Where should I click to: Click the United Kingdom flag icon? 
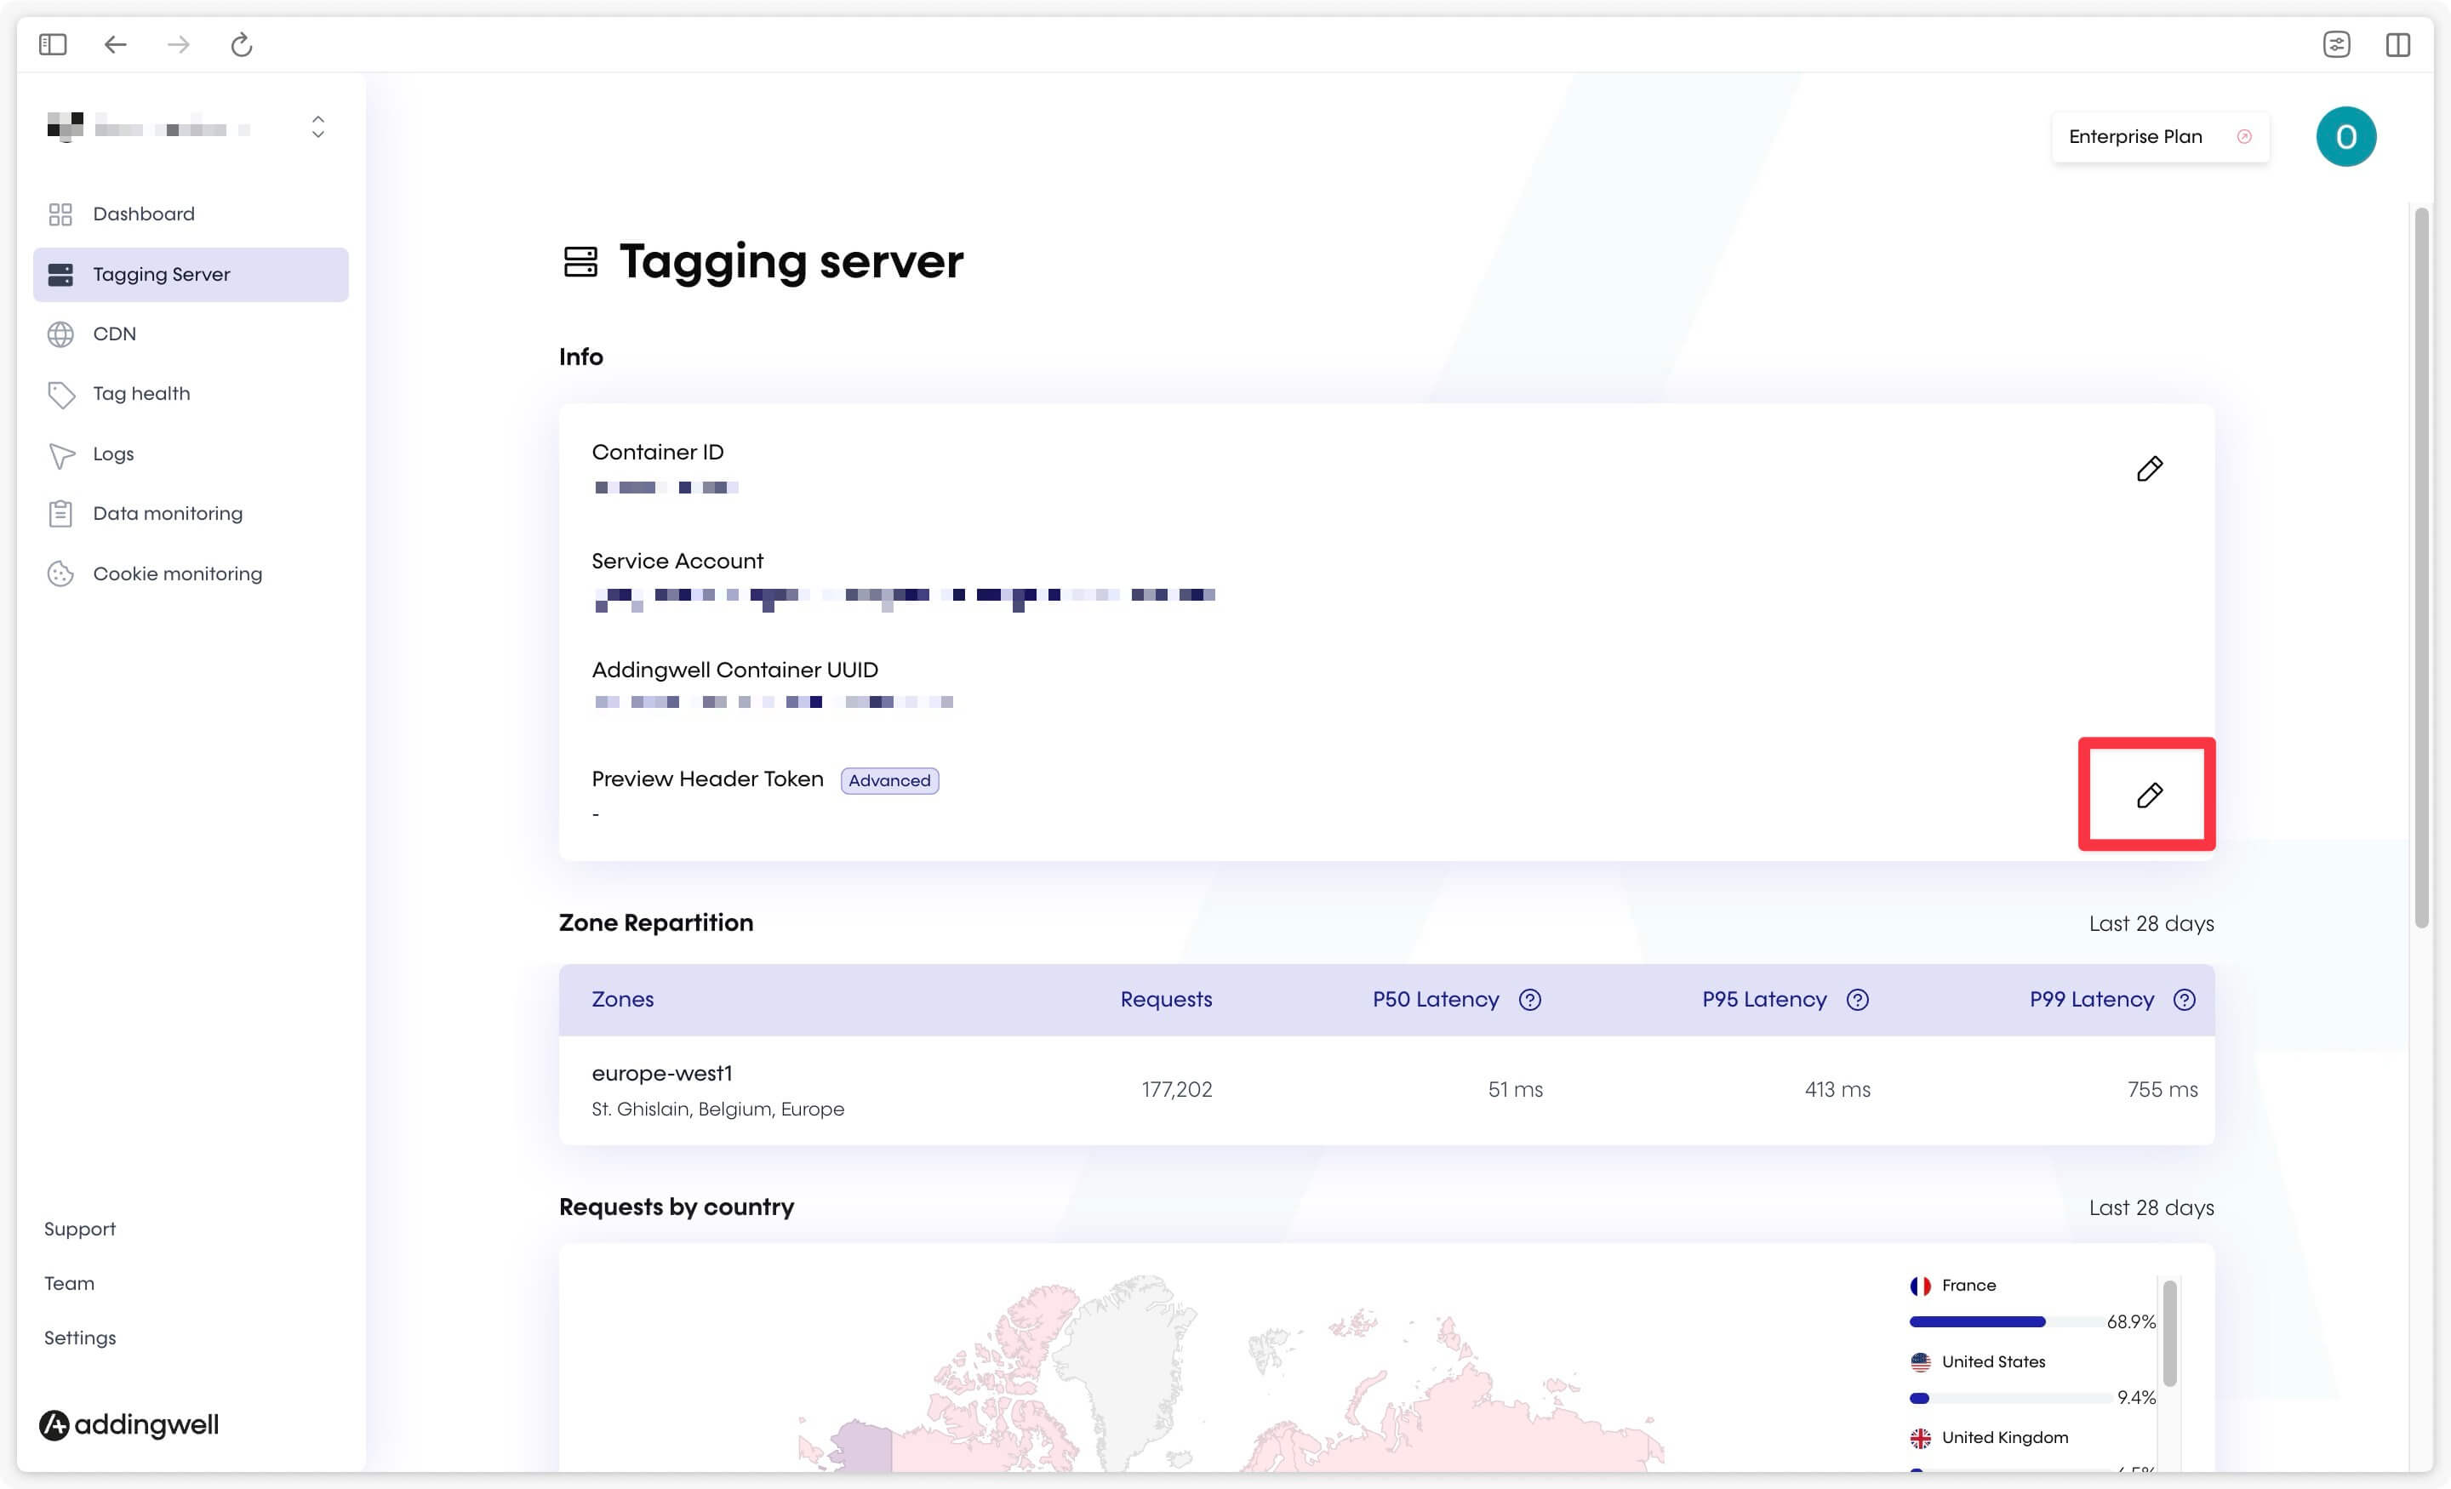click(1920, 1438)
